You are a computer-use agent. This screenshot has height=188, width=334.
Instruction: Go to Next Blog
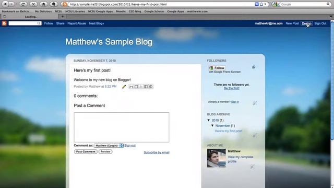[97, 23]
